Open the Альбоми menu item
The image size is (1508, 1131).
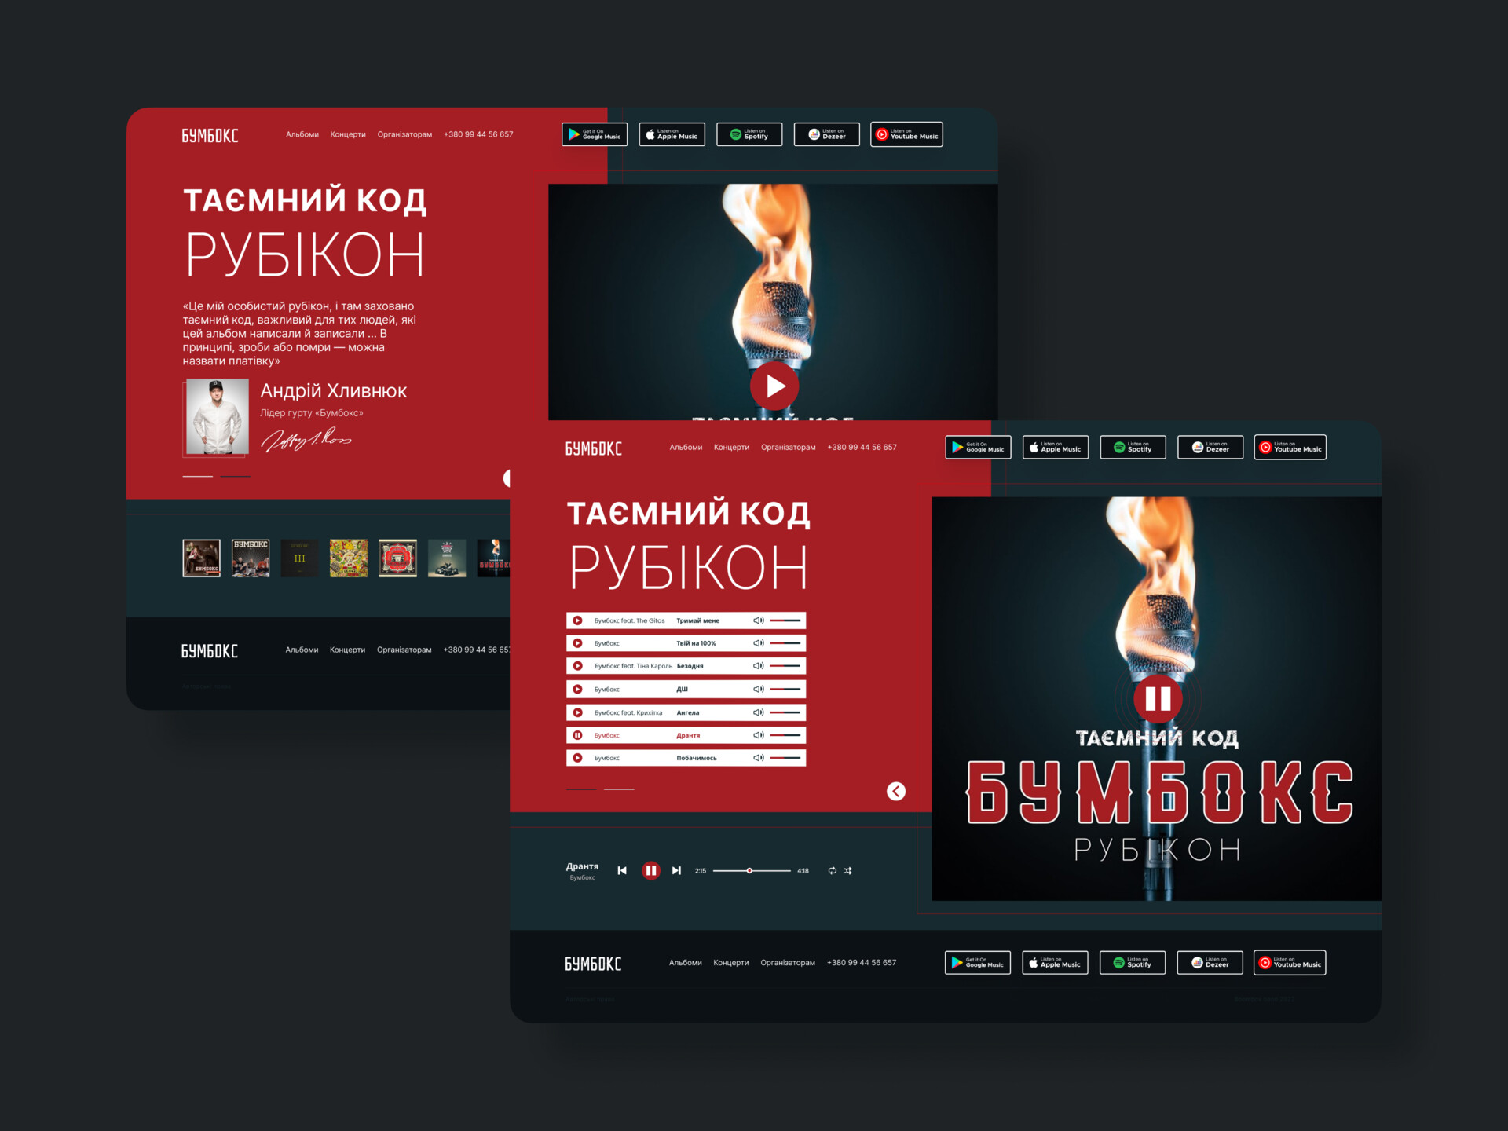(x=686, y=447)
